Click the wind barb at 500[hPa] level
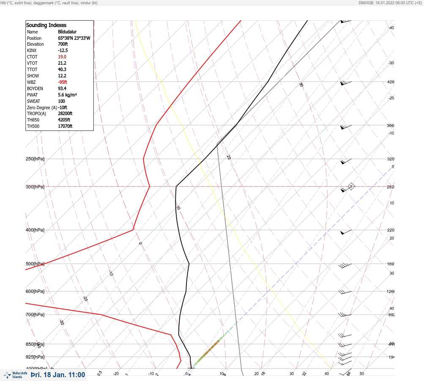The image size is (424, 381). coord(345,265)
